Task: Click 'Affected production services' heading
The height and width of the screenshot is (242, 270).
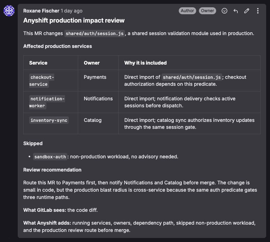Action: (x=58, y=46)
